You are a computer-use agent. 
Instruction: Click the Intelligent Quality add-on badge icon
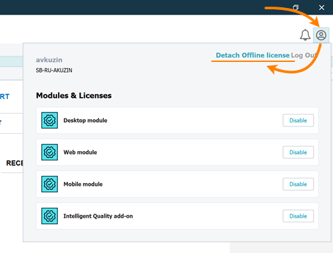click(49, 216)
